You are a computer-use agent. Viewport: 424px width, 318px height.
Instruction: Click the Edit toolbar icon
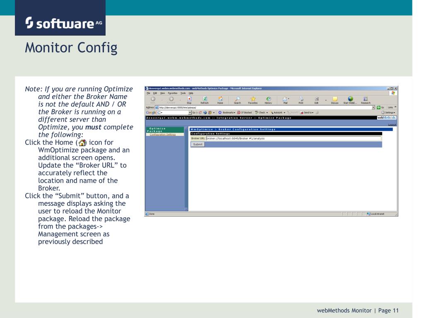(x=317, y=100)
